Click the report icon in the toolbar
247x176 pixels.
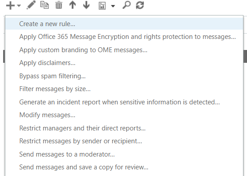click(102, 6)
